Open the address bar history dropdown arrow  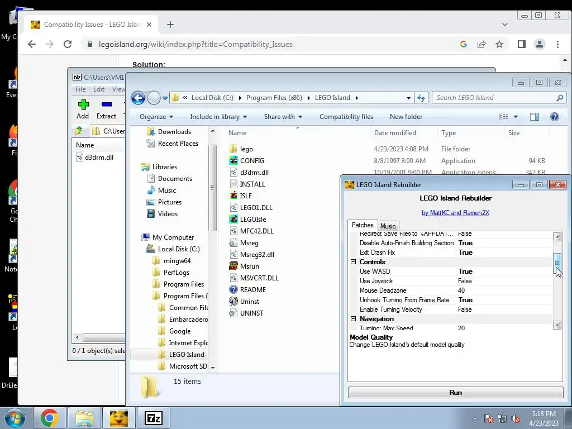coord(408,98)
